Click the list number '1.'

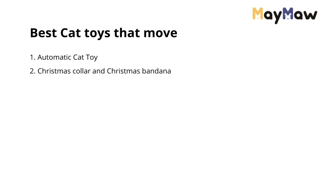[32, 57]
